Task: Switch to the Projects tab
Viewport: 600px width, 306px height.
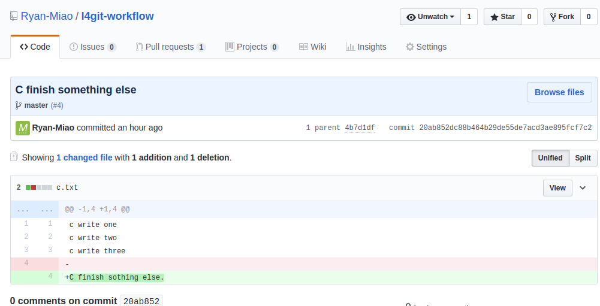Action: (x=252, y=47)
